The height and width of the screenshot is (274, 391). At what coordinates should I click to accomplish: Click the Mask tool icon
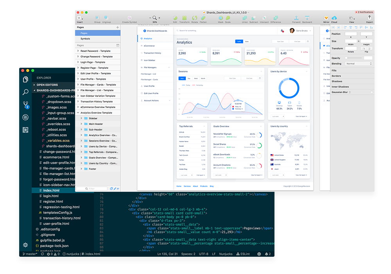pyautogui.click(x=221, y=18)
